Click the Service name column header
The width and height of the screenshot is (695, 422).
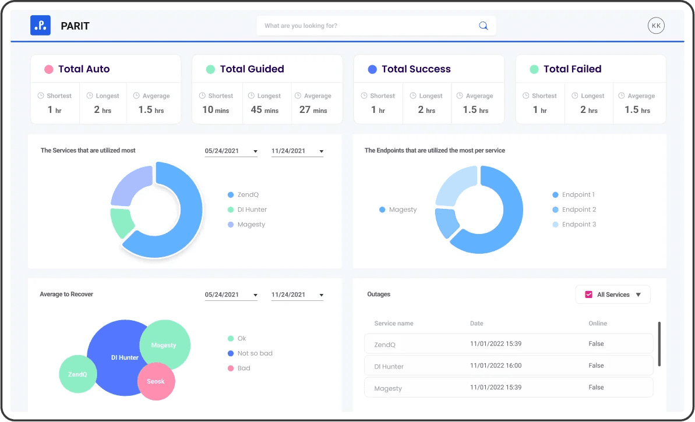[394, 323]
